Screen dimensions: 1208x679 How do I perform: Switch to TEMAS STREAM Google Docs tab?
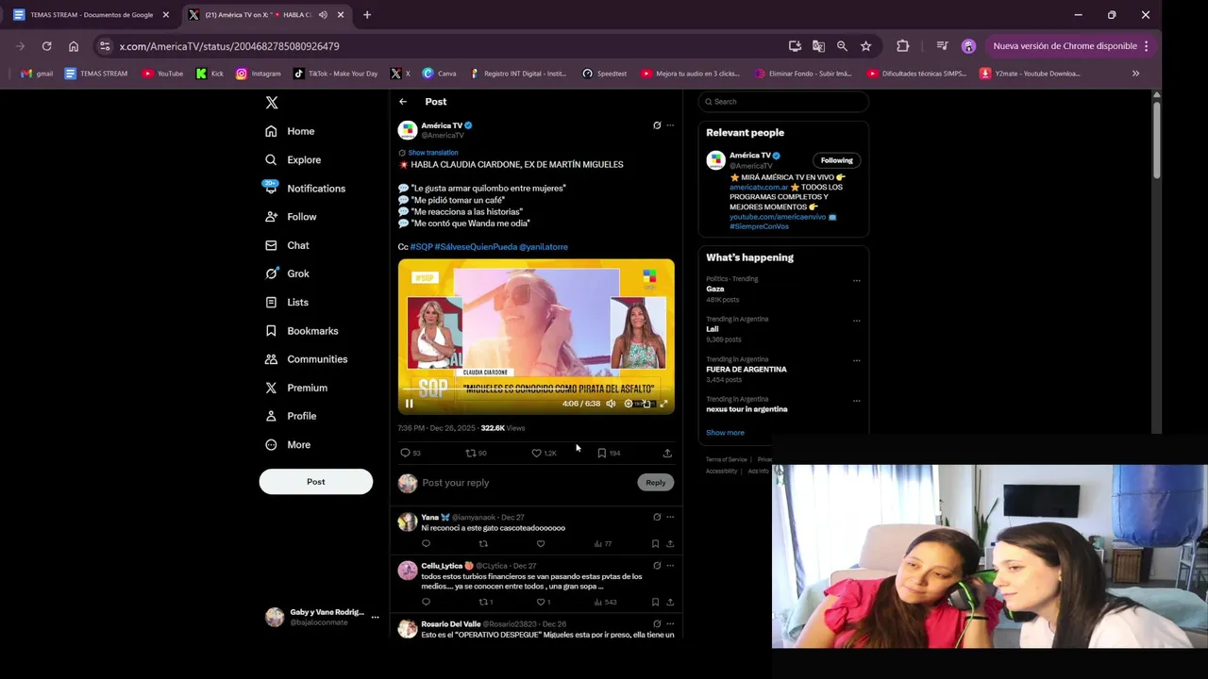[x=91, y=15]
